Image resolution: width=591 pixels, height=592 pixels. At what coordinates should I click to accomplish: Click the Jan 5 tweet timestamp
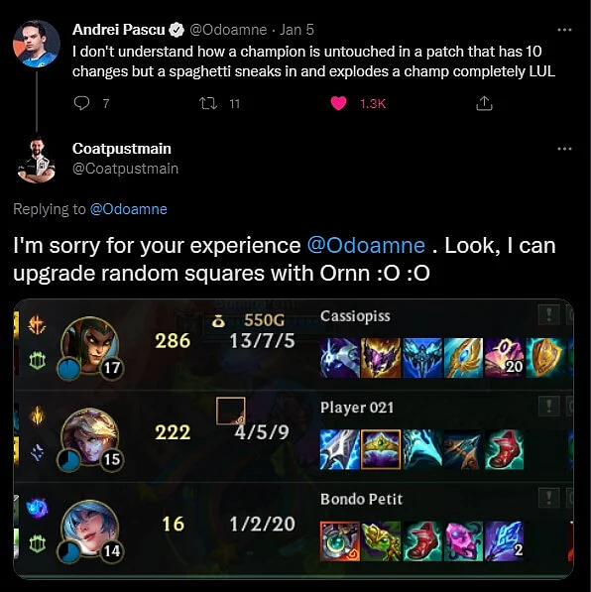point(296,30)
